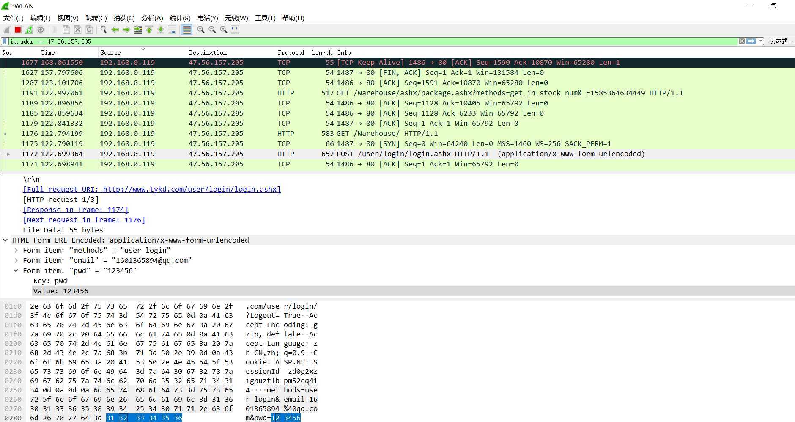Open the 无线(W) menu
The image size is (795, 422).
click(x=236, y=18)
